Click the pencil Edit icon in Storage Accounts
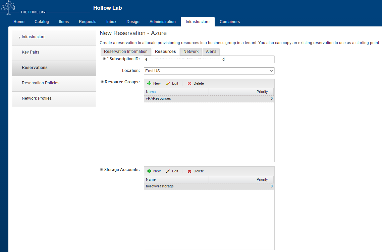The height and width of the screenshot is (252, 382). tap(168, 171)
